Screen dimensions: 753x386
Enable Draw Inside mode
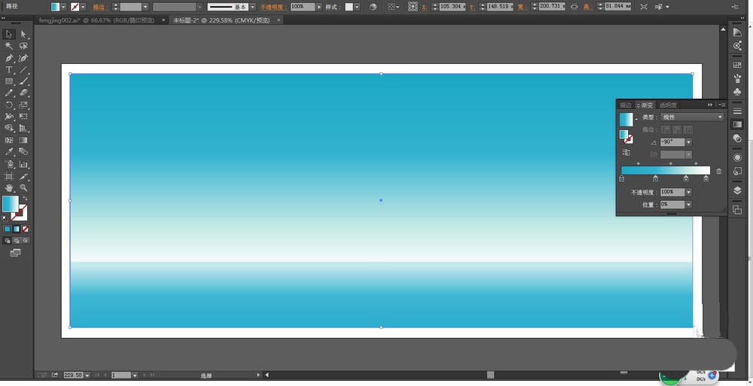(x=26, y=241)
